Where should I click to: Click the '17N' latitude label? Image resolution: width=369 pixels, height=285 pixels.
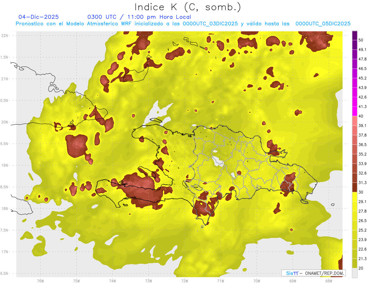(x=5, y=252)
